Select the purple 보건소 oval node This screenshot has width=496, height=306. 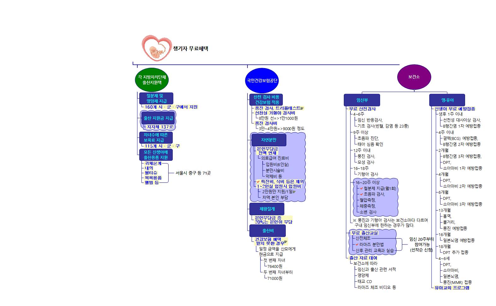click(414, 77)
